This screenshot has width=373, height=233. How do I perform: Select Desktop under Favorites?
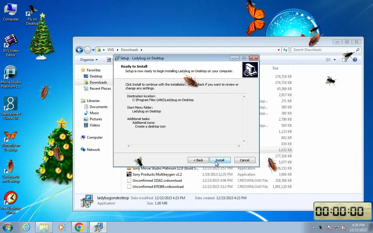[x=96, y=76]
